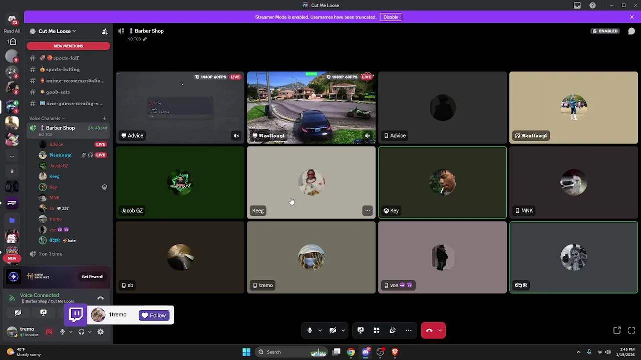The width and height of the screenshot is (641, 360).
Task: Mute microphone in user panel
Action: click(62, 331)
